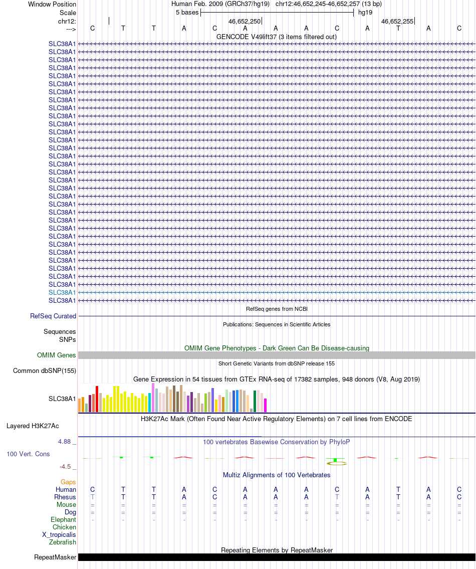Select the Mouse species label
The image size is (476, 569).
tap(67, 505)
